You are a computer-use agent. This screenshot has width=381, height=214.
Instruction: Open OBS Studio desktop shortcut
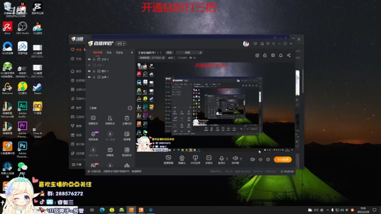pyautogui.click(x=22, y=28)
